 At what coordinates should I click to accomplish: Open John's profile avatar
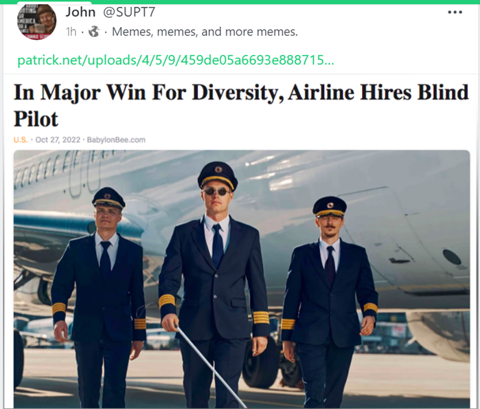(x=36, y=22)
